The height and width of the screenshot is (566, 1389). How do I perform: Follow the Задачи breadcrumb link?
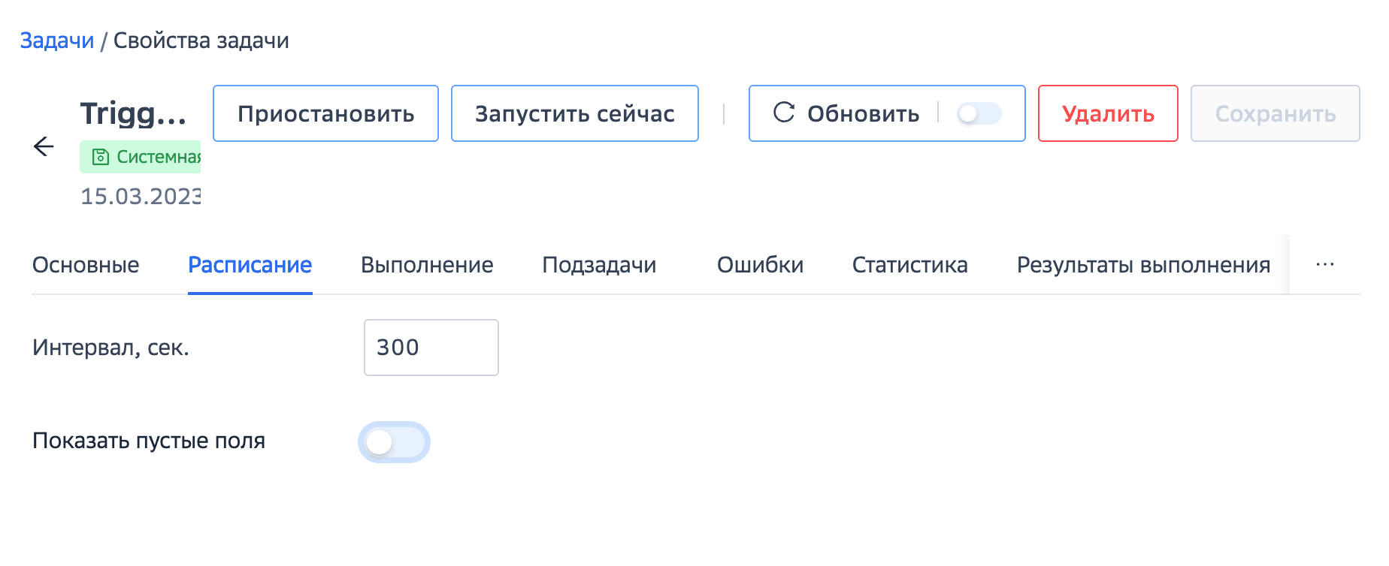57,41
